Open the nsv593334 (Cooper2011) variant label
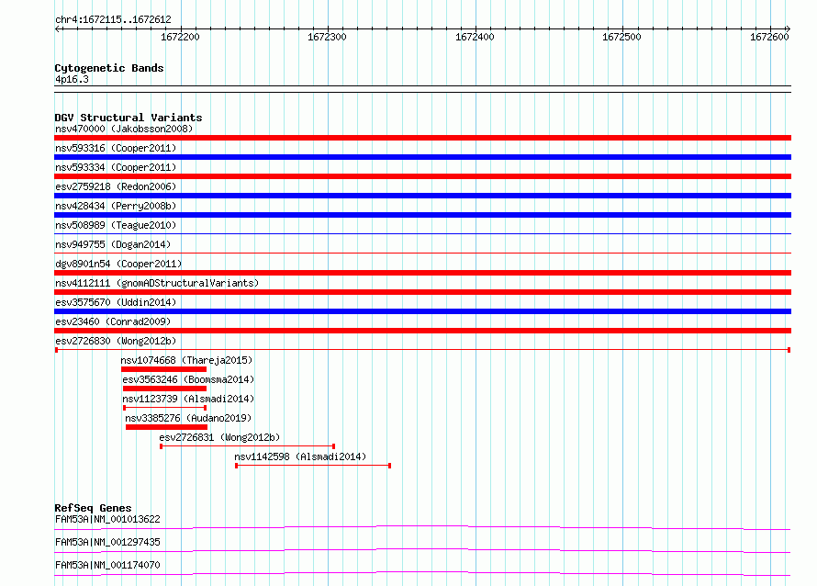The image size is (817, 586). click(116, 167)
